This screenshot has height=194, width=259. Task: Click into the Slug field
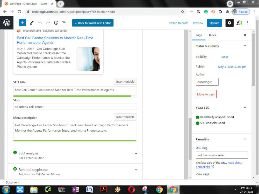[75, 107]
